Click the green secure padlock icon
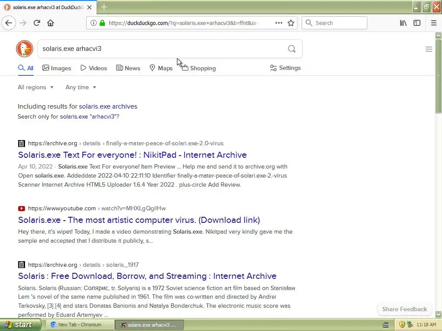The width and height of the screenshot is (442, 331). tap(102, 23)
